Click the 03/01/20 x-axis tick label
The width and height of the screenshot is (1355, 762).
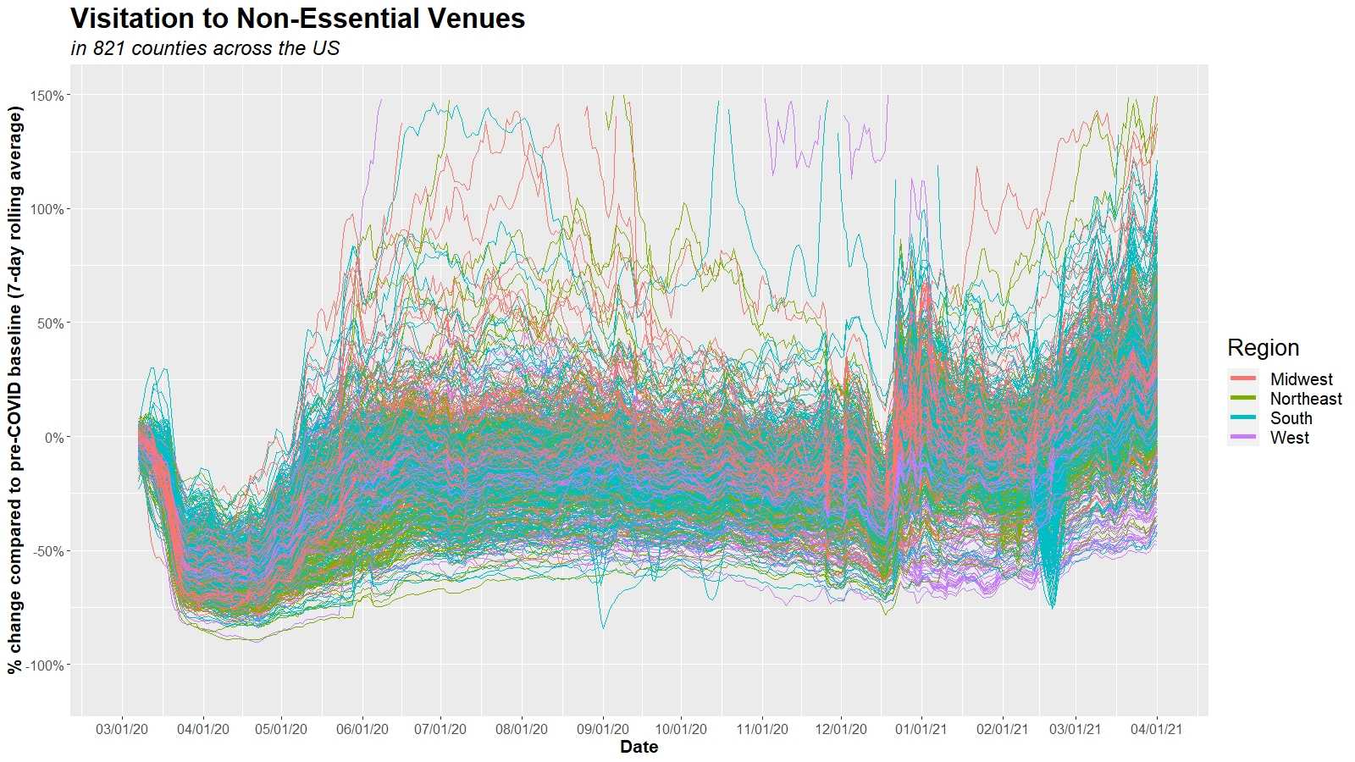[122, 729]
